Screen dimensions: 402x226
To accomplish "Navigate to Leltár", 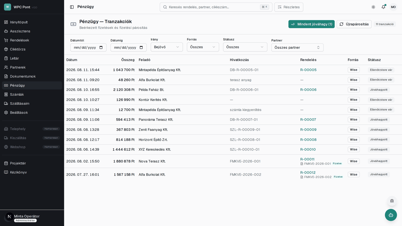I will click(32, 58).
